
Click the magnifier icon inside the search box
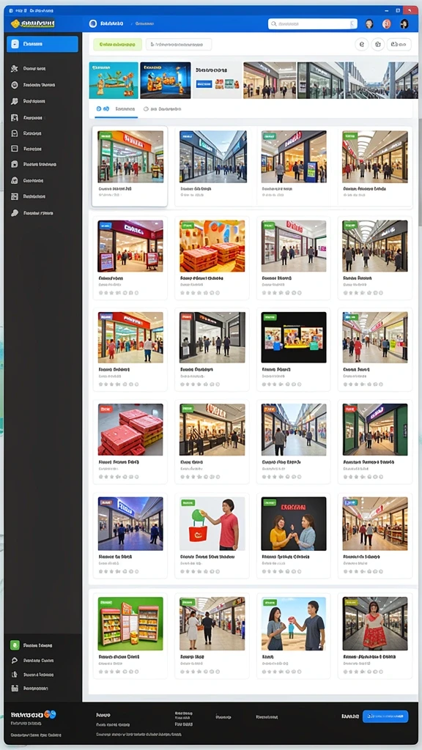tap(274, 23)
